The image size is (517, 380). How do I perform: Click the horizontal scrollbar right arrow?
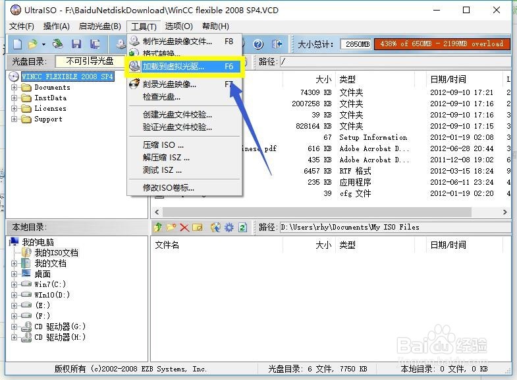point(504,212)
